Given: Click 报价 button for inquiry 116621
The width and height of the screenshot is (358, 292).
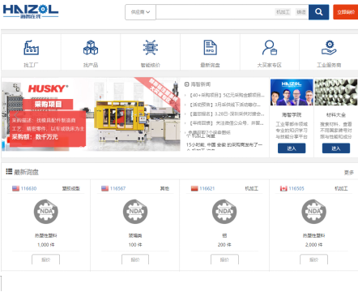Looking at the screenshot, I should click(224, 260).
